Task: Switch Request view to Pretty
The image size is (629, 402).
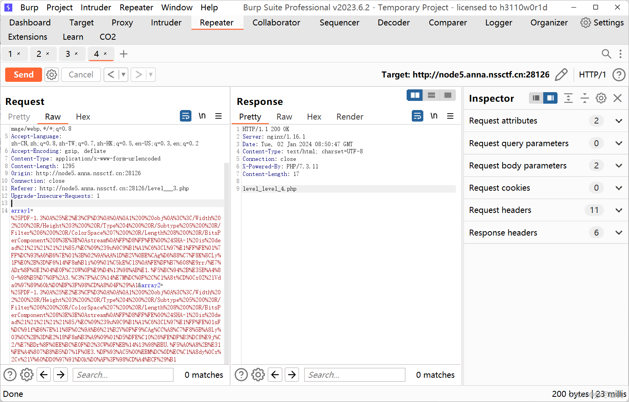Action: click(x=19, y=117)
